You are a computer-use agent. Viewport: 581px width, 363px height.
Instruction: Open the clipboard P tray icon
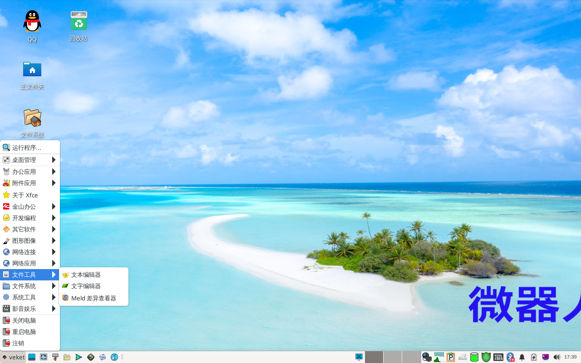pos(451,357)
